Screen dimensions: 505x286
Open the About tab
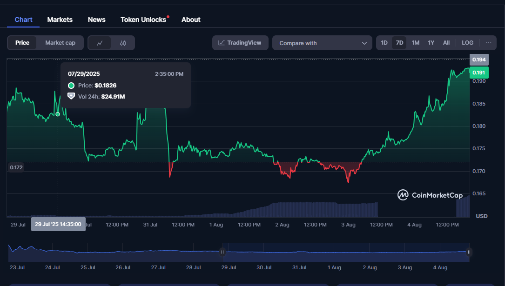(x=191, y=20)
